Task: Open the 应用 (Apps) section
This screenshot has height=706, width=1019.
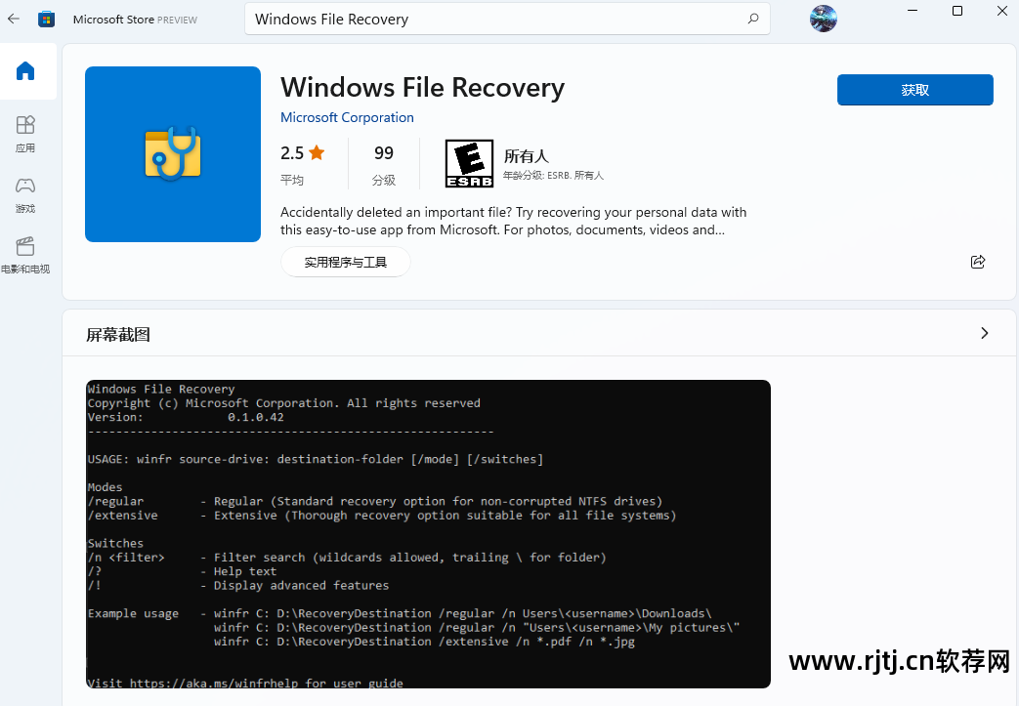Action: click(25, 134)
